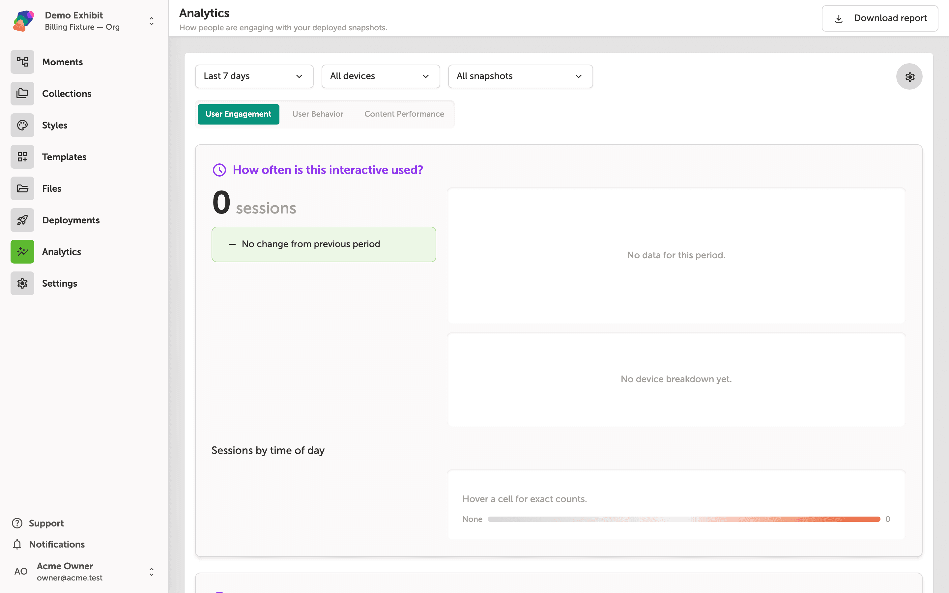Click the 'No data for this period.' text
Screen dimensions: 949x593
[676, 255]
